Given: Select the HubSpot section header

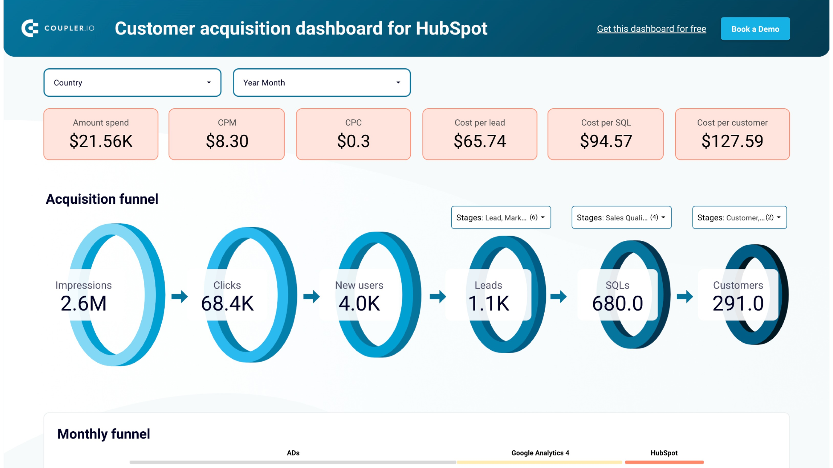Looking at the screenshot, I should pos(664,453).
